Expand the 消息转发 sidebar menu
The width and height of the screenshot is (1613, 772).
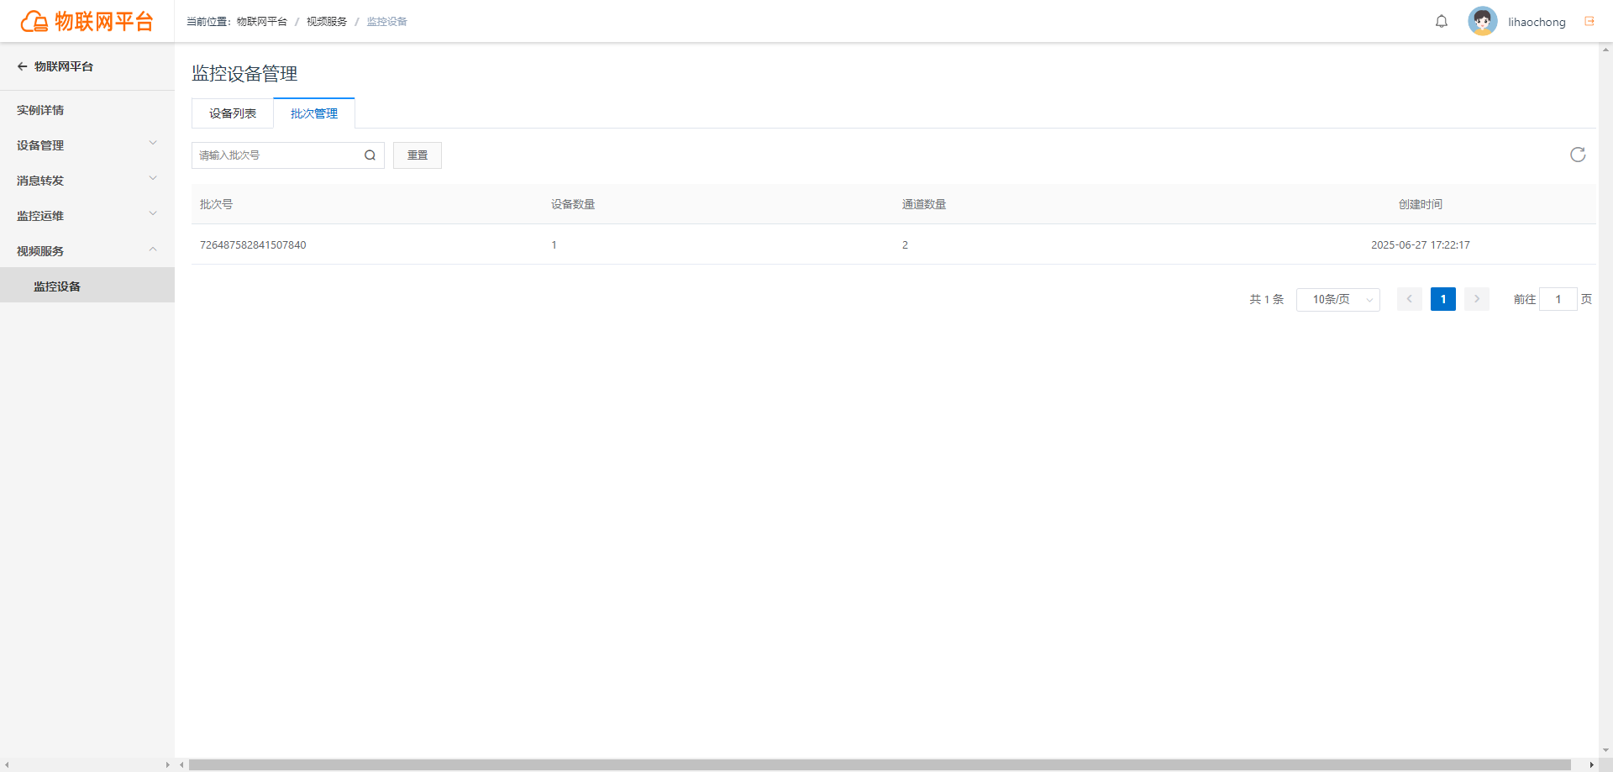click(87, 181)
